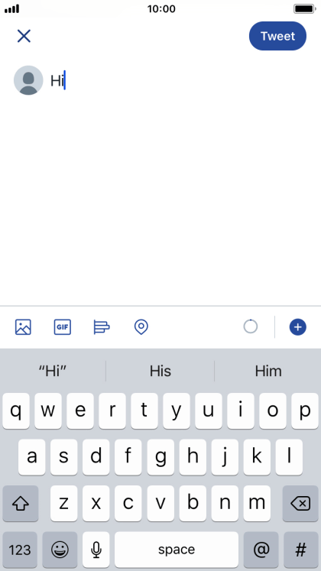Screen dimensions: 321x571
Task: Post the tweet with Tweet button
Action: click(x=277, y=36)
